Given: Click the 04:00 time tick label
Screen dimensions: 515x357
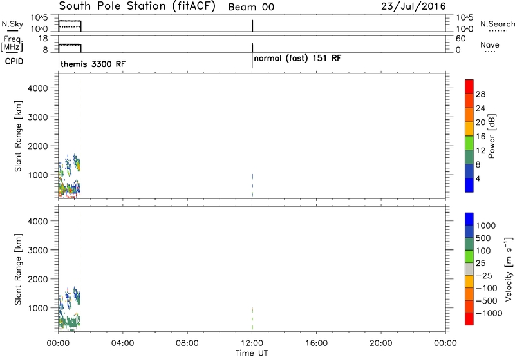Looking at the screenshot, I should [x=122, y=343].
